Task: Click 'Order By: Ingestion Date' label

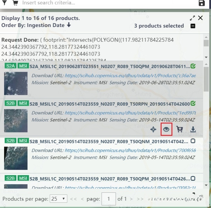Action: 33,25
